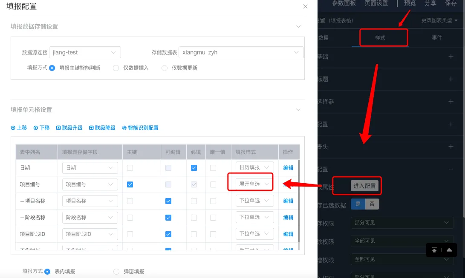The height and width of the screenshot is (278, 465).
Task: Click the 进入配置 button
Action: [x=364, y=186]
